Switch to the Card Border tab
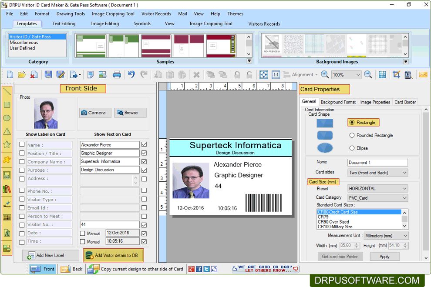The width and height of the screenshot is (431, 287). coord(405,102)
